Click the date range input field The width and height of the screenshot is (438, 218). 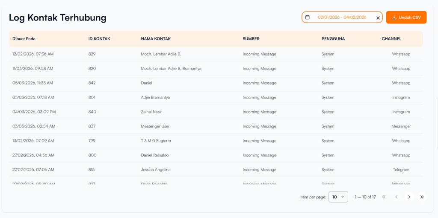(342, 17)
